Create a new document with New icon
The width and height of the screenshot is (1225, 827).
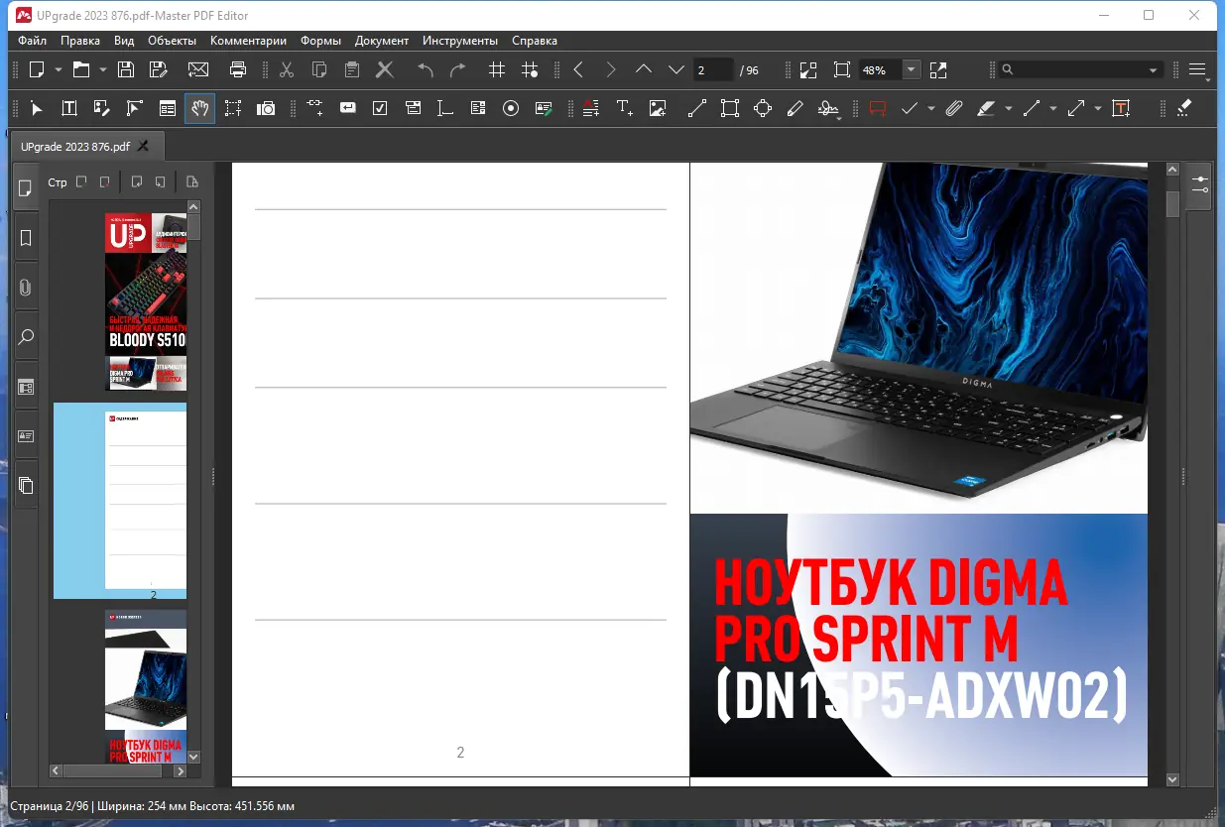coord(37,69)
